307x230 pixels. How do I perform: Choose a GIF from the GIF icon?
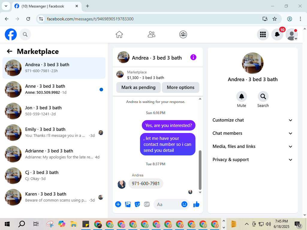(x=147, y=204)
